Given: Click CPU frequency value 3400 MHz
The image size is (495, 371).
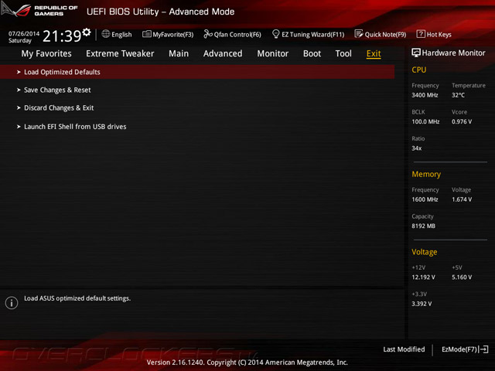Looking at the screenshot, I should (x=425, y=95).
